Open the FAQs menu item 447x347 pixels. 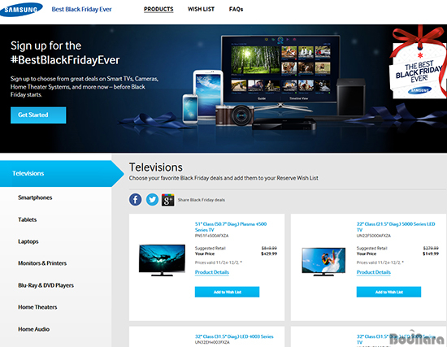(x=236, y=9)
